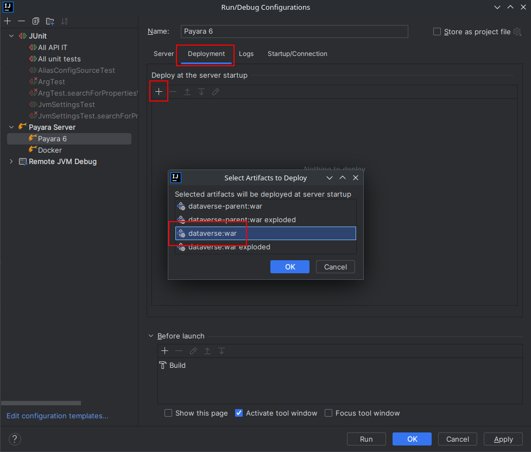Expand the Remote JVM Debug group

(x=10, y=161)
